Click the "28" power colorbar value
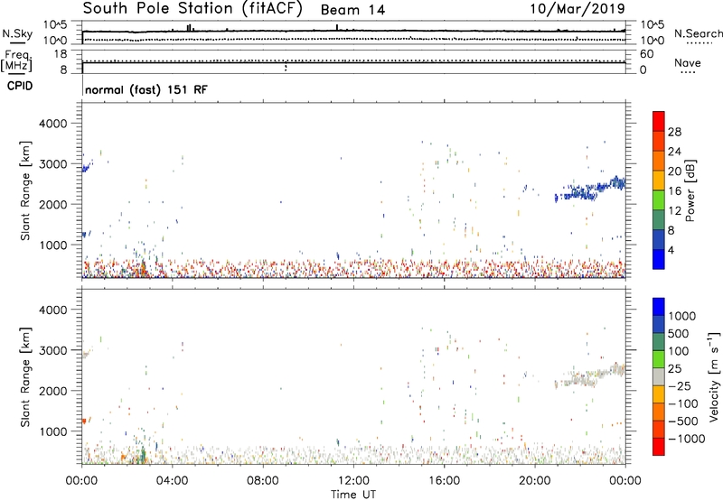The width and height of the screenshot is (723, 500). [674, 132]
